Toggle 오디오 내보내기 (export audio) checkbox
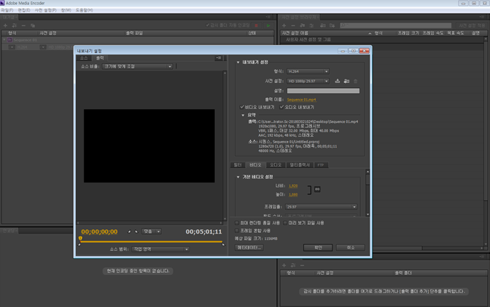 (281, 107)
